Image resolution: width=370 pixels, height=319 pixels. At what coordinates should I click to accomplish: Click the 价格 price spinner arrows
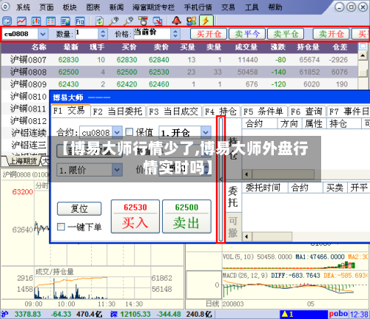tap(175, 34)
